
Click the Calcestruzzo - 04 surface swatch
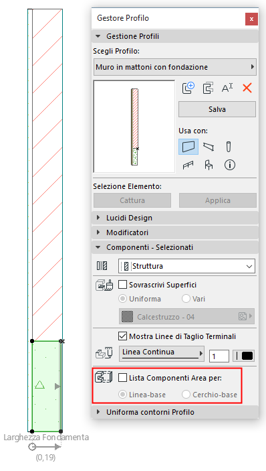[128, 317]
